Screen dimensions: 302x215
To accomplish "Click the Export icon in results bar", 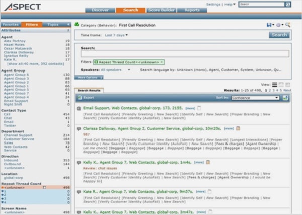I will pyautogui.click(x=79, y=98).
